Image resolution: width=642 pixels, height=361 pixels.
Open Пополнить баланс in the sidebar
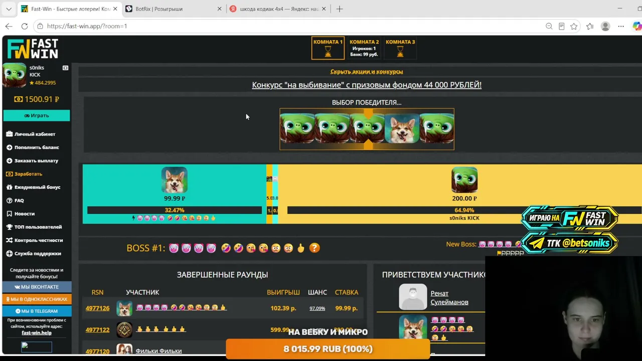click(x=33, y=147)
